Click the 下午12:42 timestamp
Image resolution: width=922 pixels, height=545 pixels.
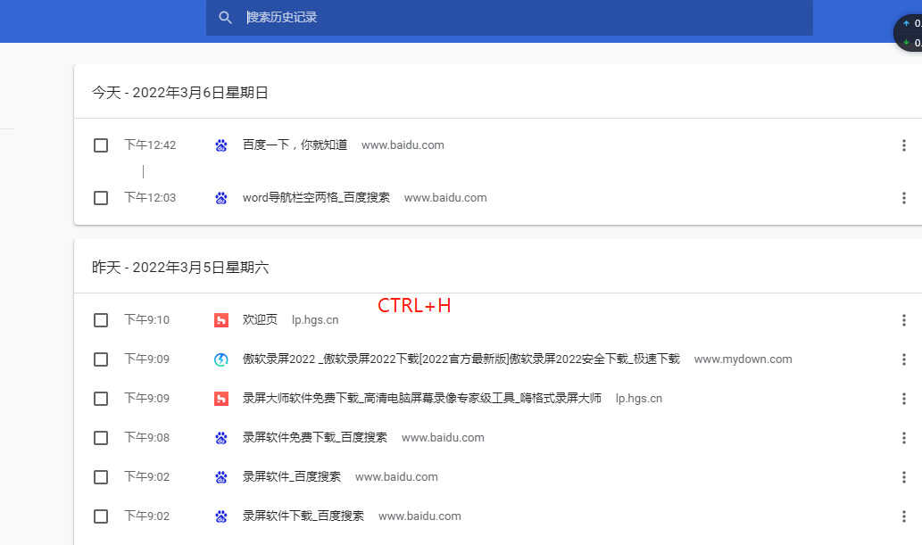click(x=150, y=145)
